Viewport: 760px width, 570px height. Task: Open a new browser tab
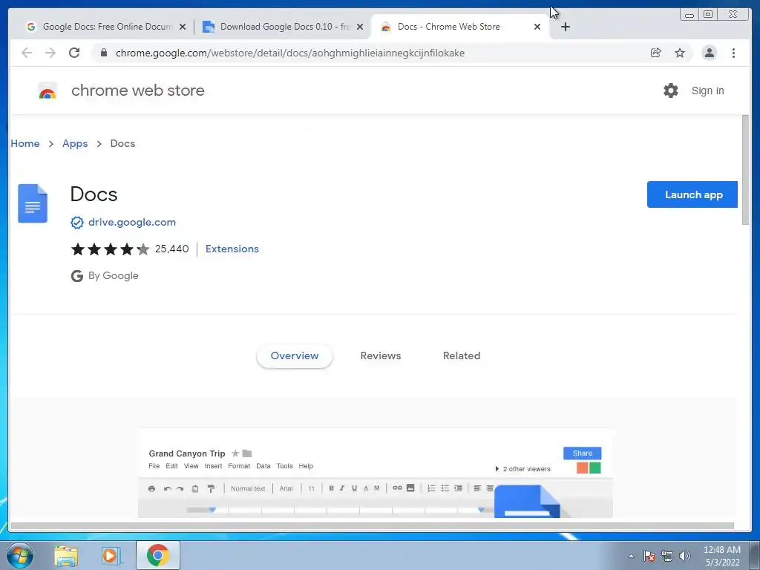pos(565,27)
